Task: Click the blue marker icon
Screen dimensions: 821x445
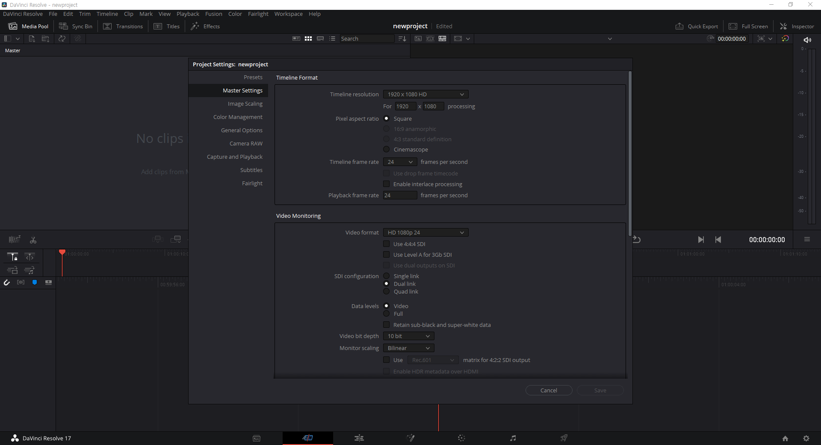Action: [35, 282]
